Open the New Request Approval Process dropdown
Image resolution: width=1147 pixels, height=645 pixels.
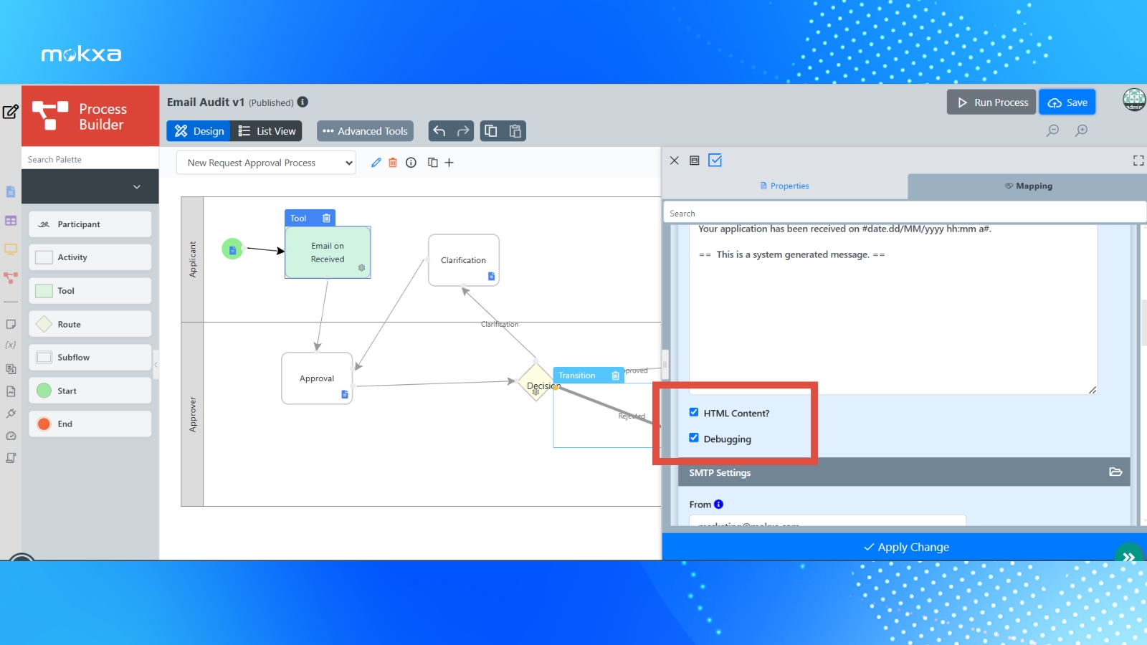click(266, 163)
